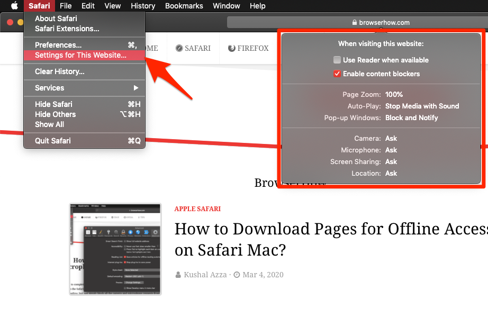This screenshot has width=488, height=317.
Task: Click the clock icon beside Mar 4, 2020
Action: [x=237, y=275]
